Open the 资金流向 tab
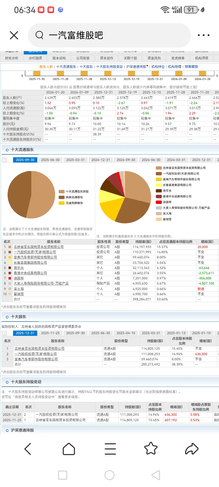 [154, 58]
